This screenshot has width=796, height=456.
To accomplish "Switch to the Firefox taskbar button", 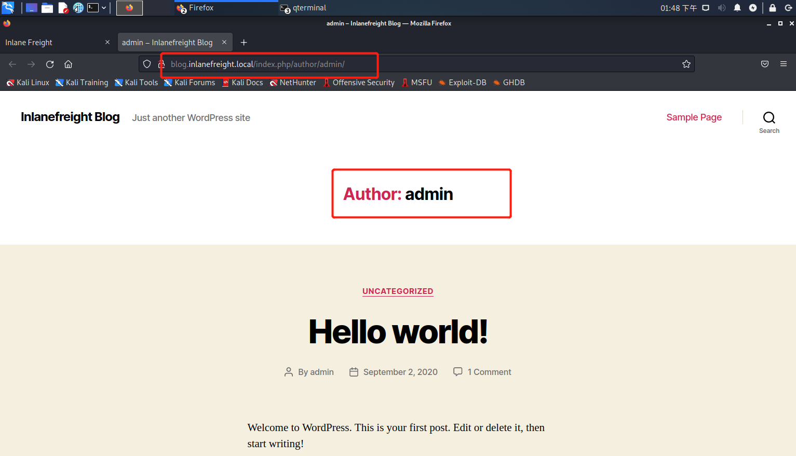I will click(x=226, y=8).
